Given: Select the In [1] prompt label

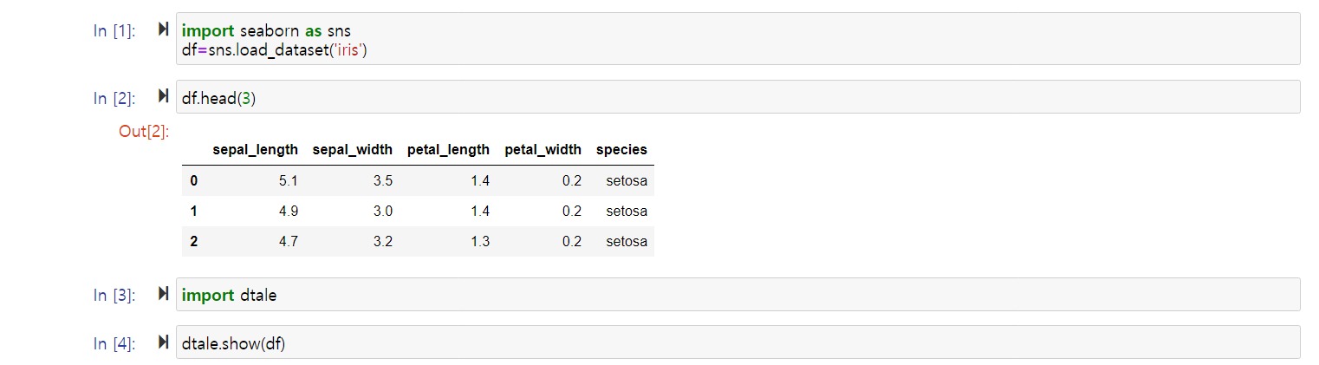Looking at the screenshot, I should click(x=114, y=31).
